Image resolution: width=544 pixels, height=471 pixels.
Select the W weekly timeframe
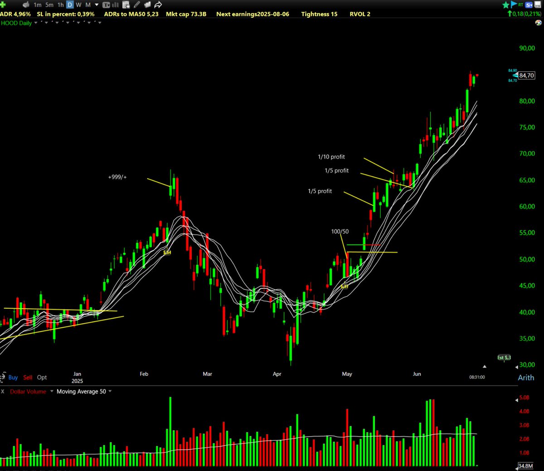pos(78,5)
